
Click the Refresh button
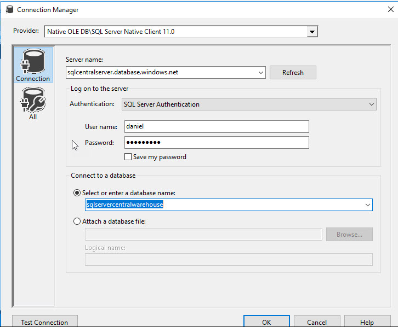pos(293,73)
